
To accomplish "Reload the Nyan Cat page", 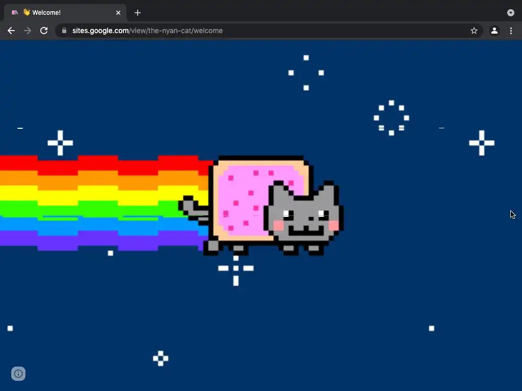I will pos(44,31).
